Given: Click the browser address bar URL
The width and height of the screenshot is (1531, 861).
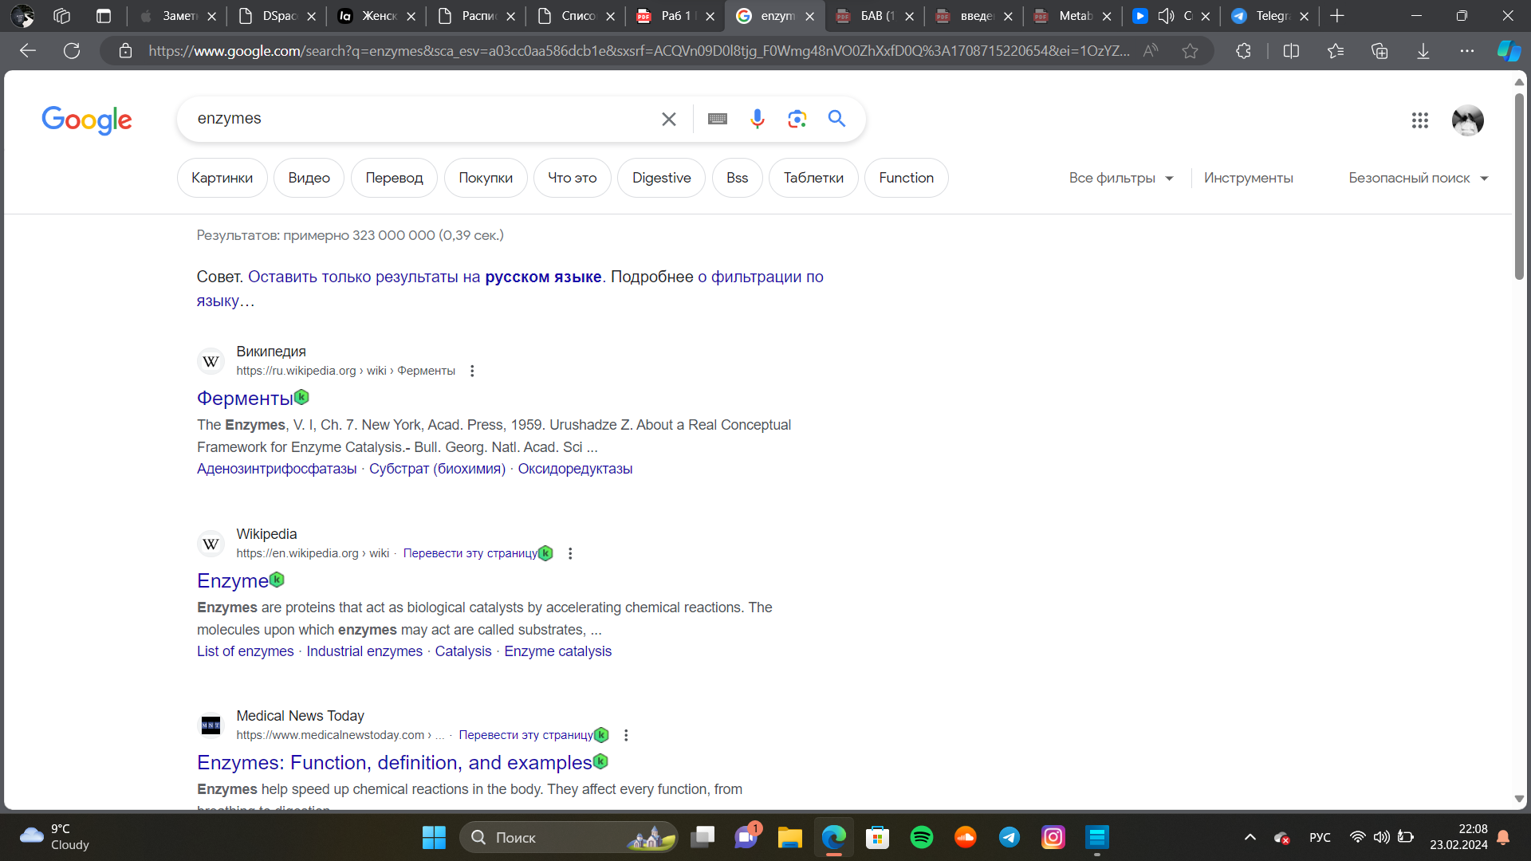Looking at the screenshot, I should (x=638, y=51).
